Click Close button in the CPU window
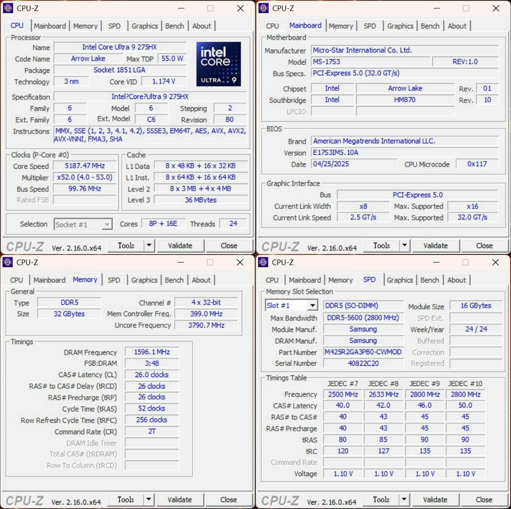This screenshot has width=511, height=509. click(229, 245)
